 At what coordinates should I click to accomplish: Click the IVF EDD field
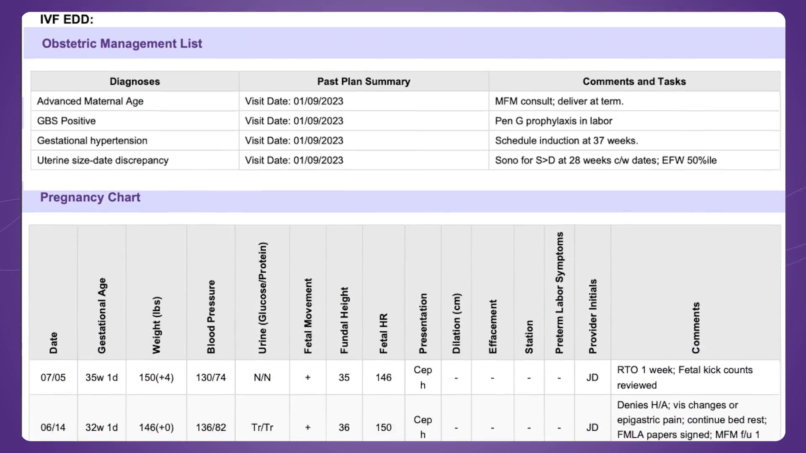66,19
